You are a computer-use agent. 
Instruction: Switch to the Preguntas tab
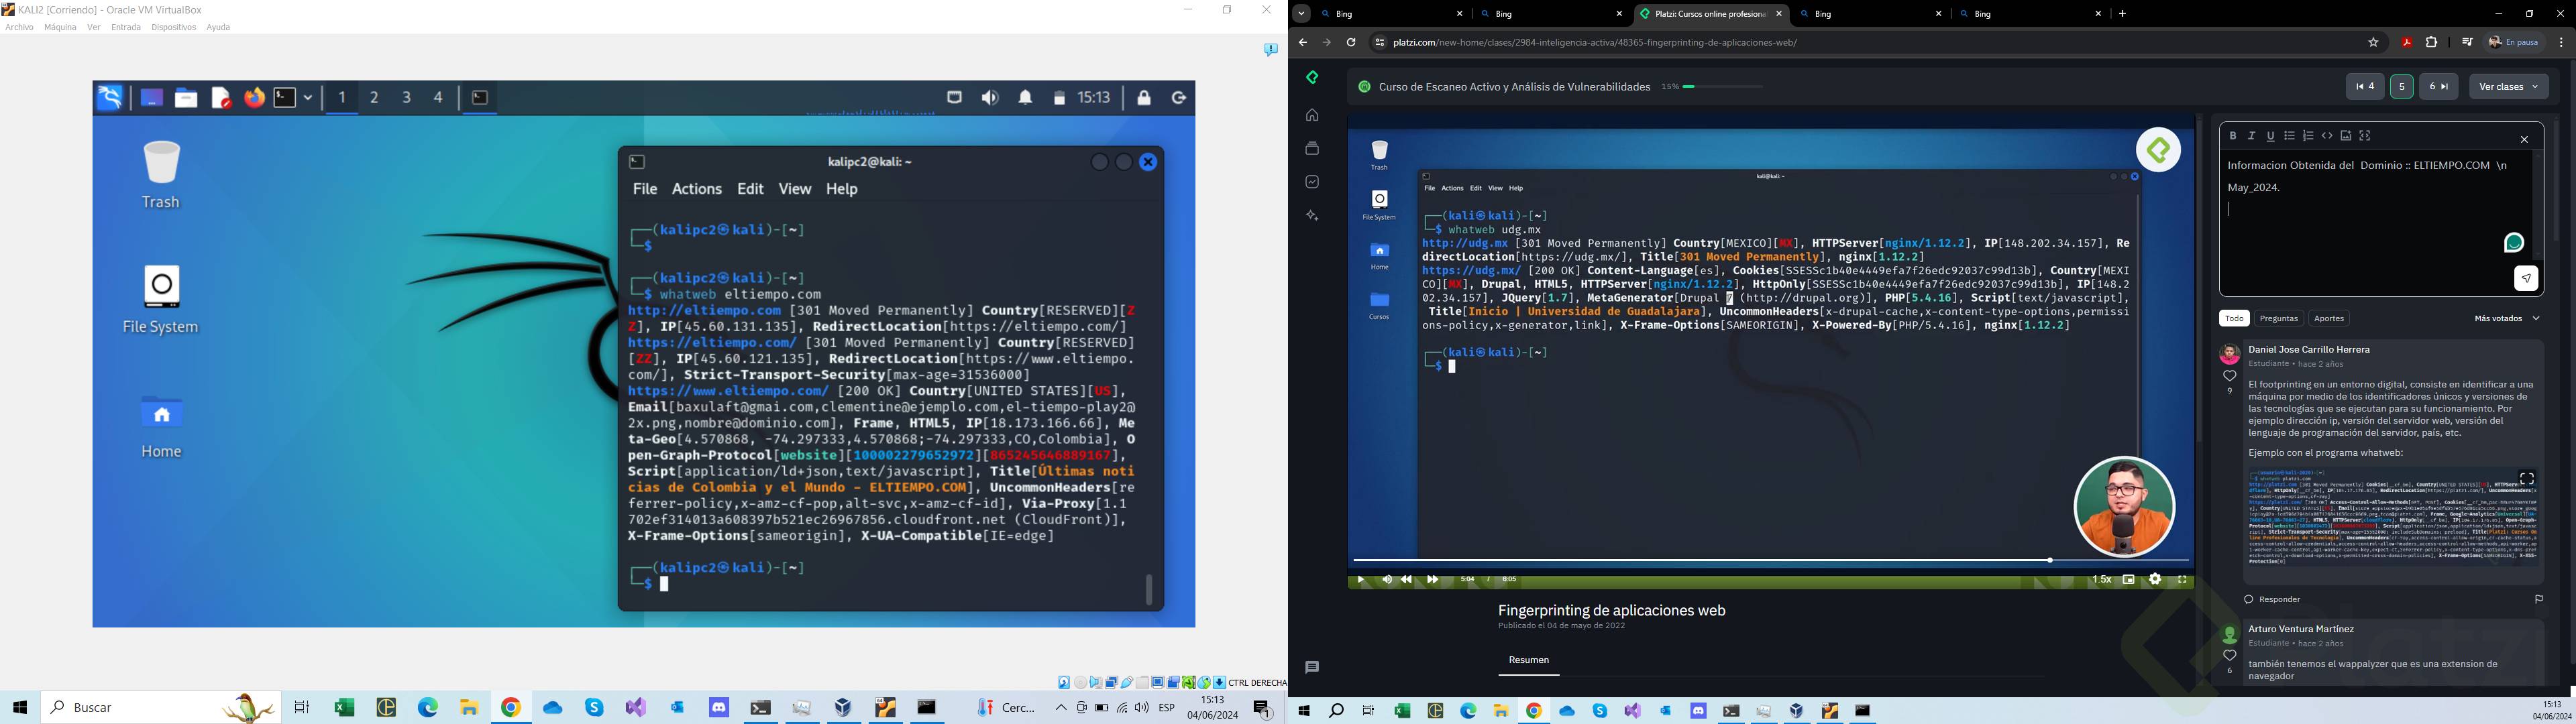click(2279, 319)
